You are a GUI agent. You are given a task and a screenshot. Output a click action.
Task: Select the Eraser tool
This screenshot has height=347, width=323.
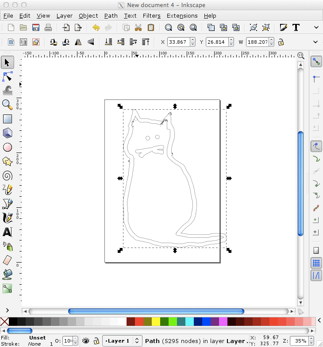click(8, 260)
